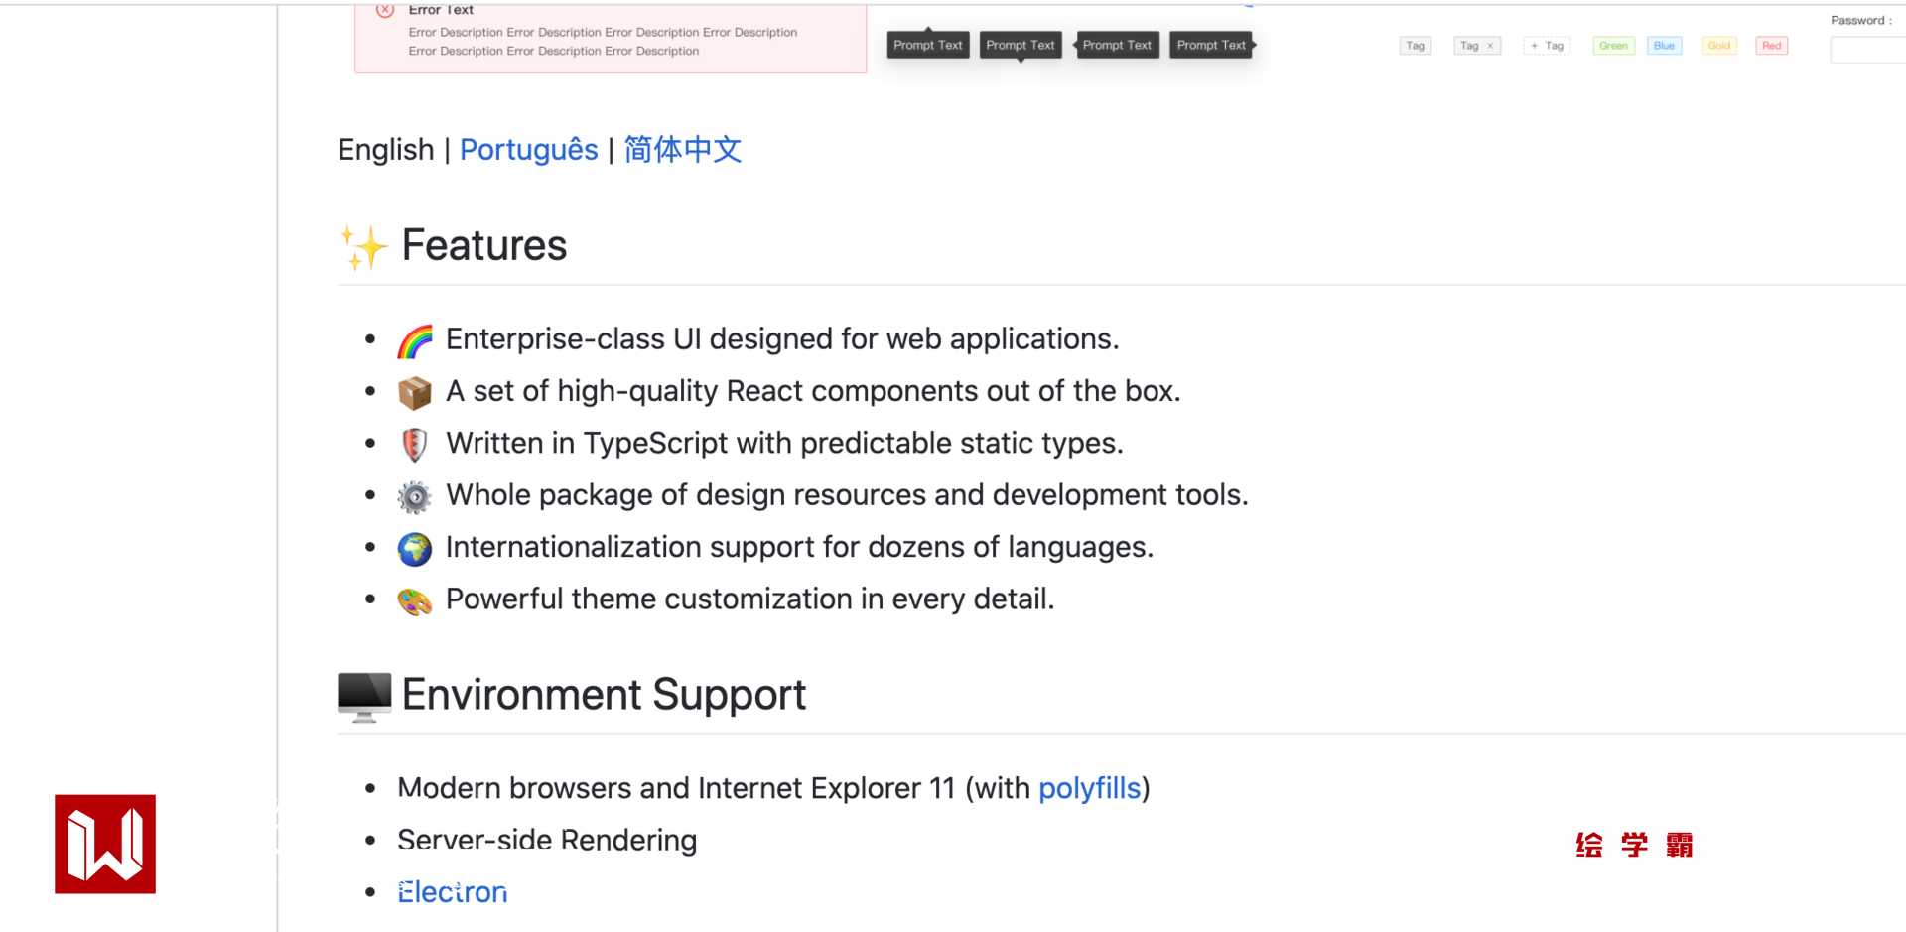Click the gear emoji icon
The image size is (1906, 932).
(x=415, y=496)
